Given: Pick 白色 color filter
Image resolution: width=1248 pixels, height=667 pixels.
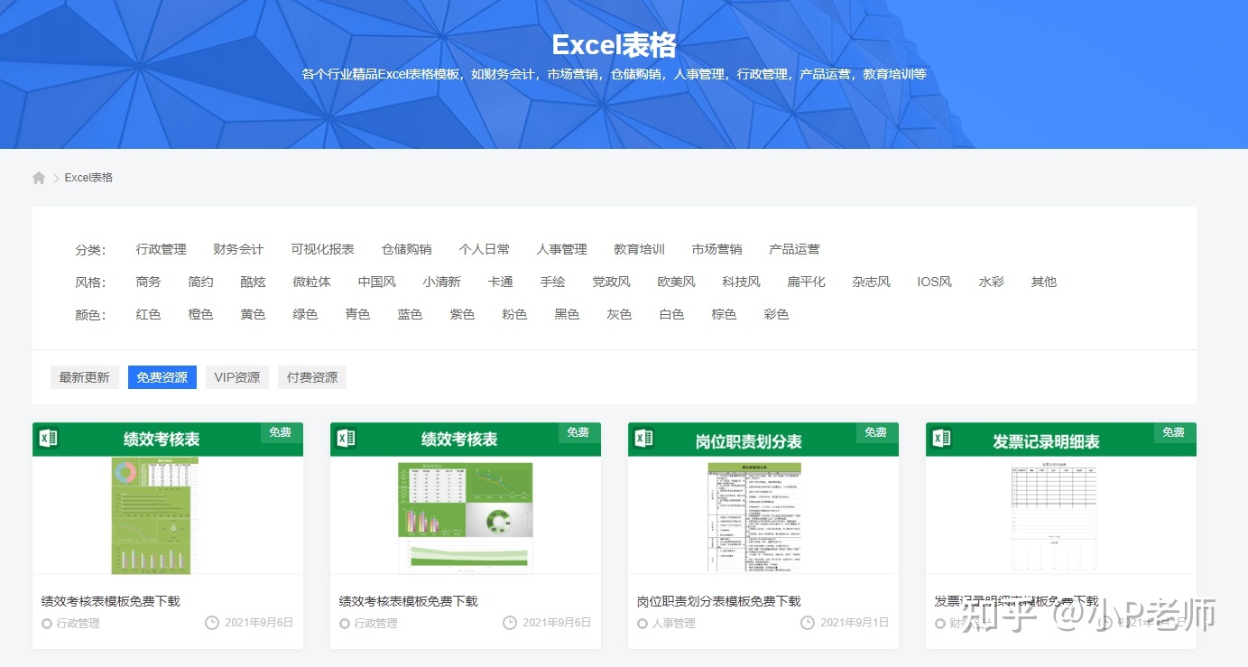Looking at the screenshot, I should 672,314.
